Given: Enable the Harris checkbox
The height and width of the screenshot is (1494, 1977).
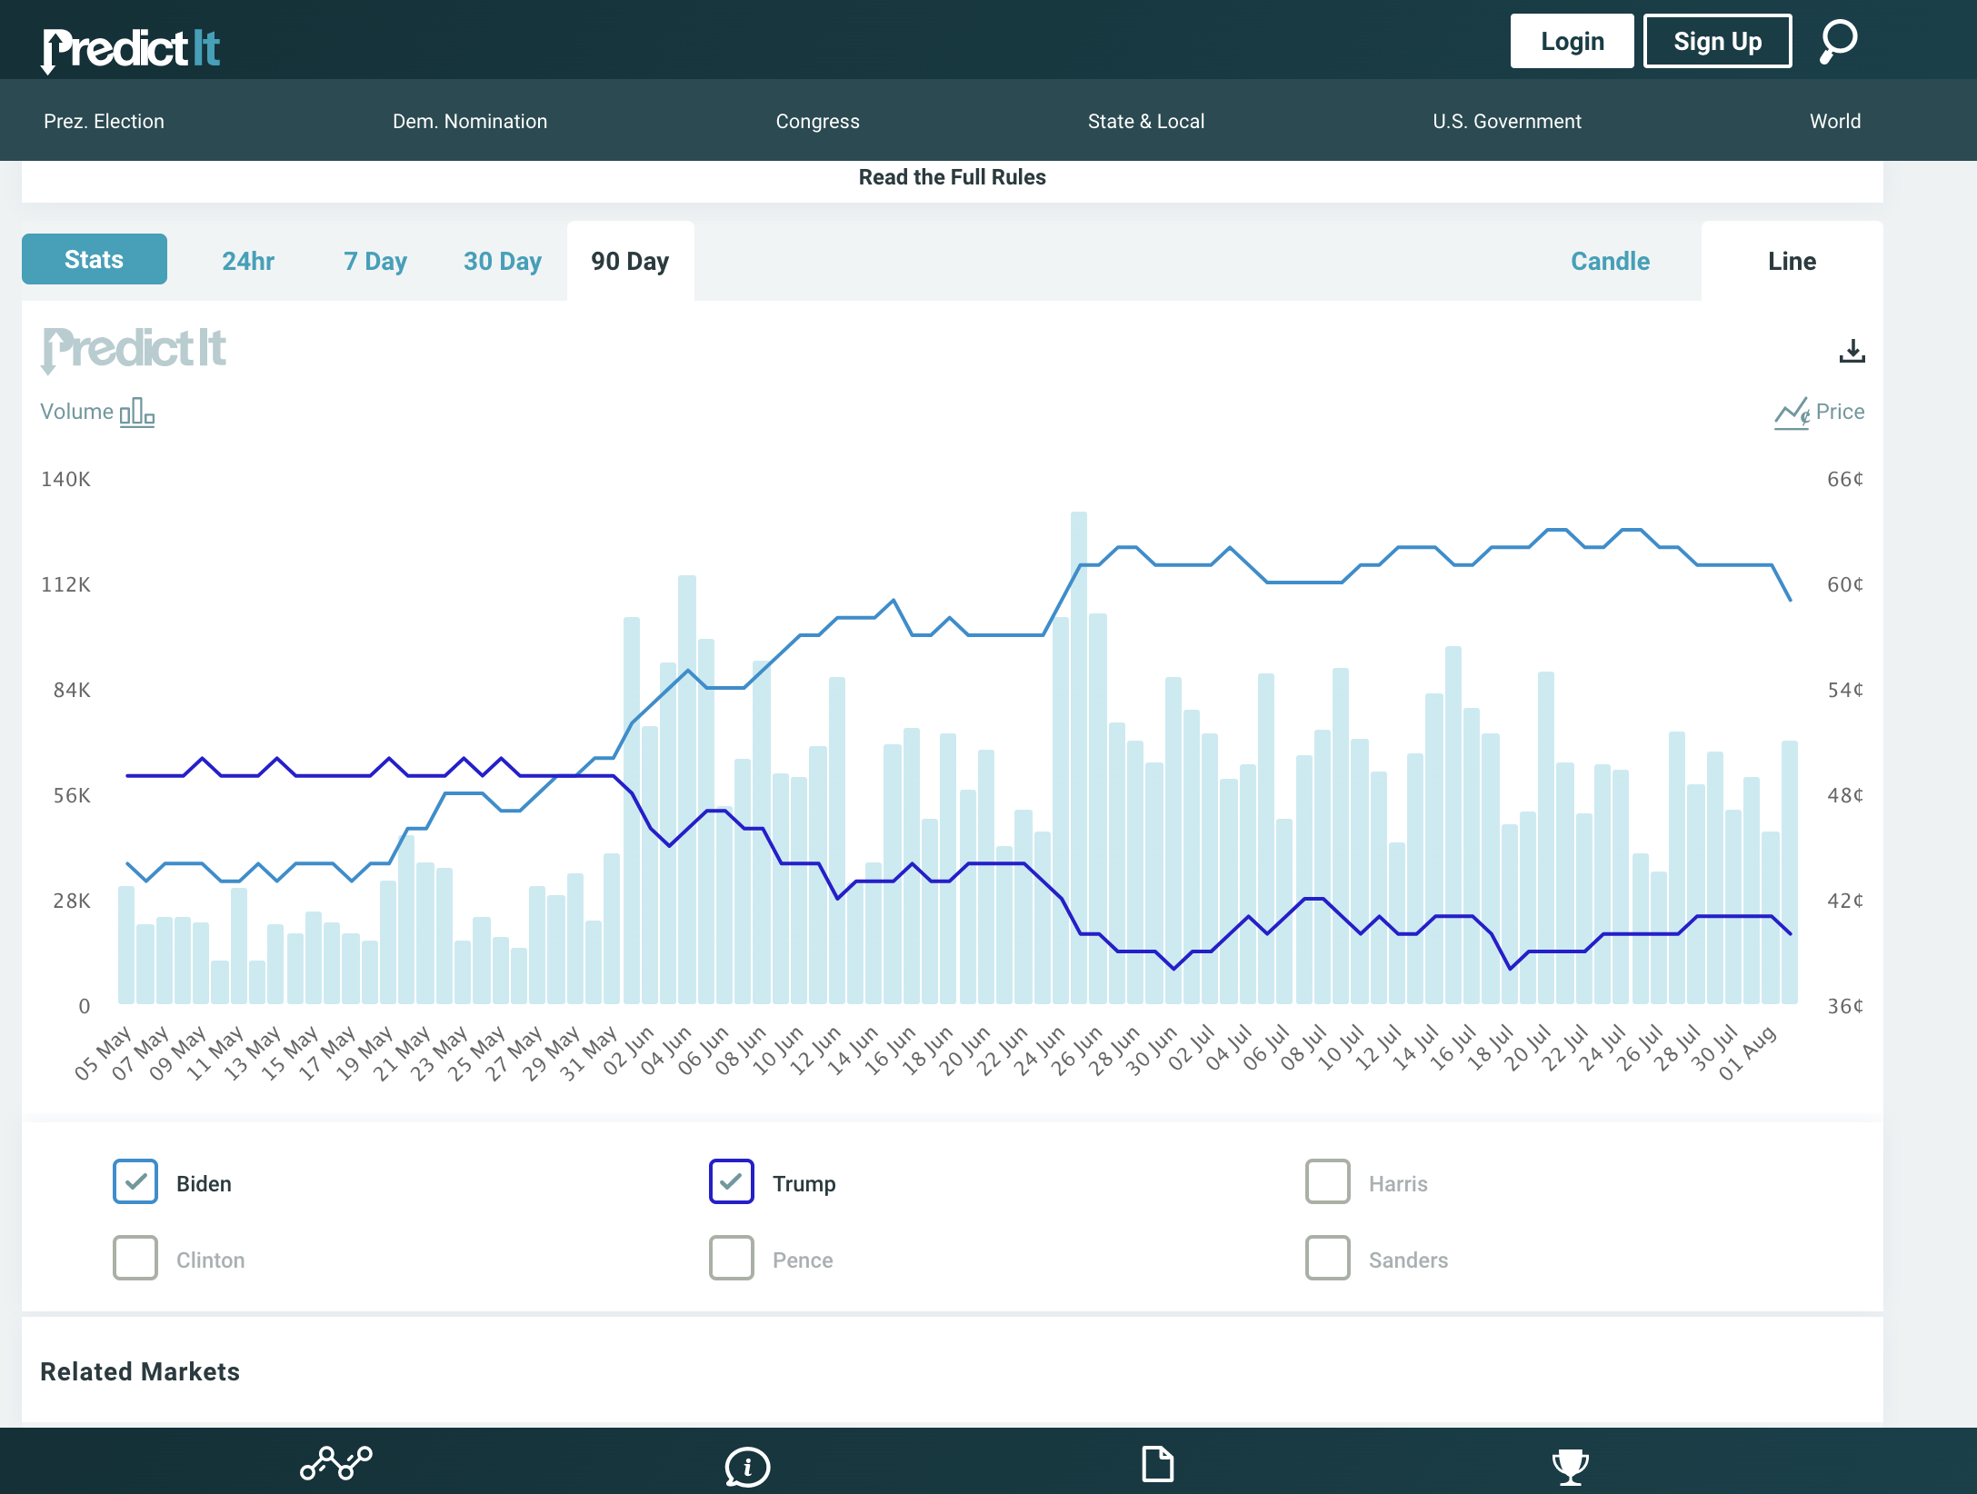Looking at the screenshot, I should tap(1328, 1181).
